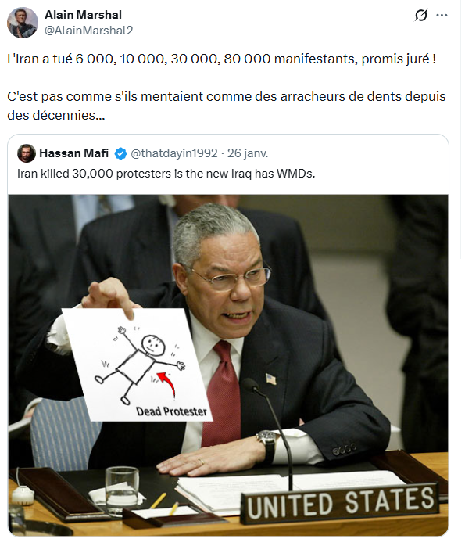Image resolution: width=465 pixels, height=546 pixels.
Task: Open the @thatdayin1992 handle
Action: pyautogui.click(x=174, y=153)
